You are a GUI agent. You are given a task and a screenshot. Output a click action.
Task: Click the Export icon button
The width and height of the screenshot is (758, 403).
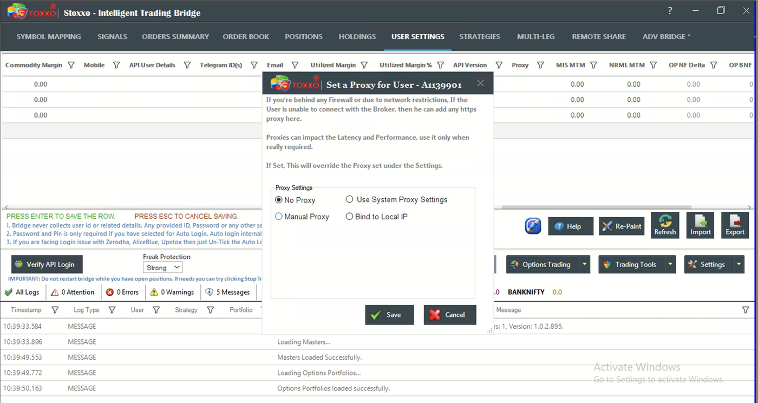coord(735,225)
